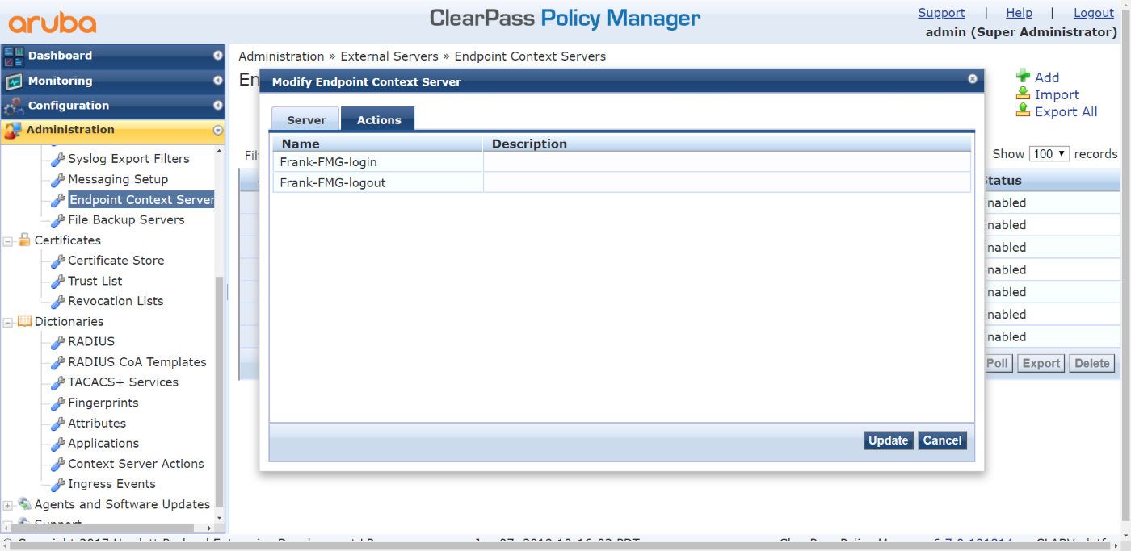
Task: Click the Import icon
Action: [1024, 94]
